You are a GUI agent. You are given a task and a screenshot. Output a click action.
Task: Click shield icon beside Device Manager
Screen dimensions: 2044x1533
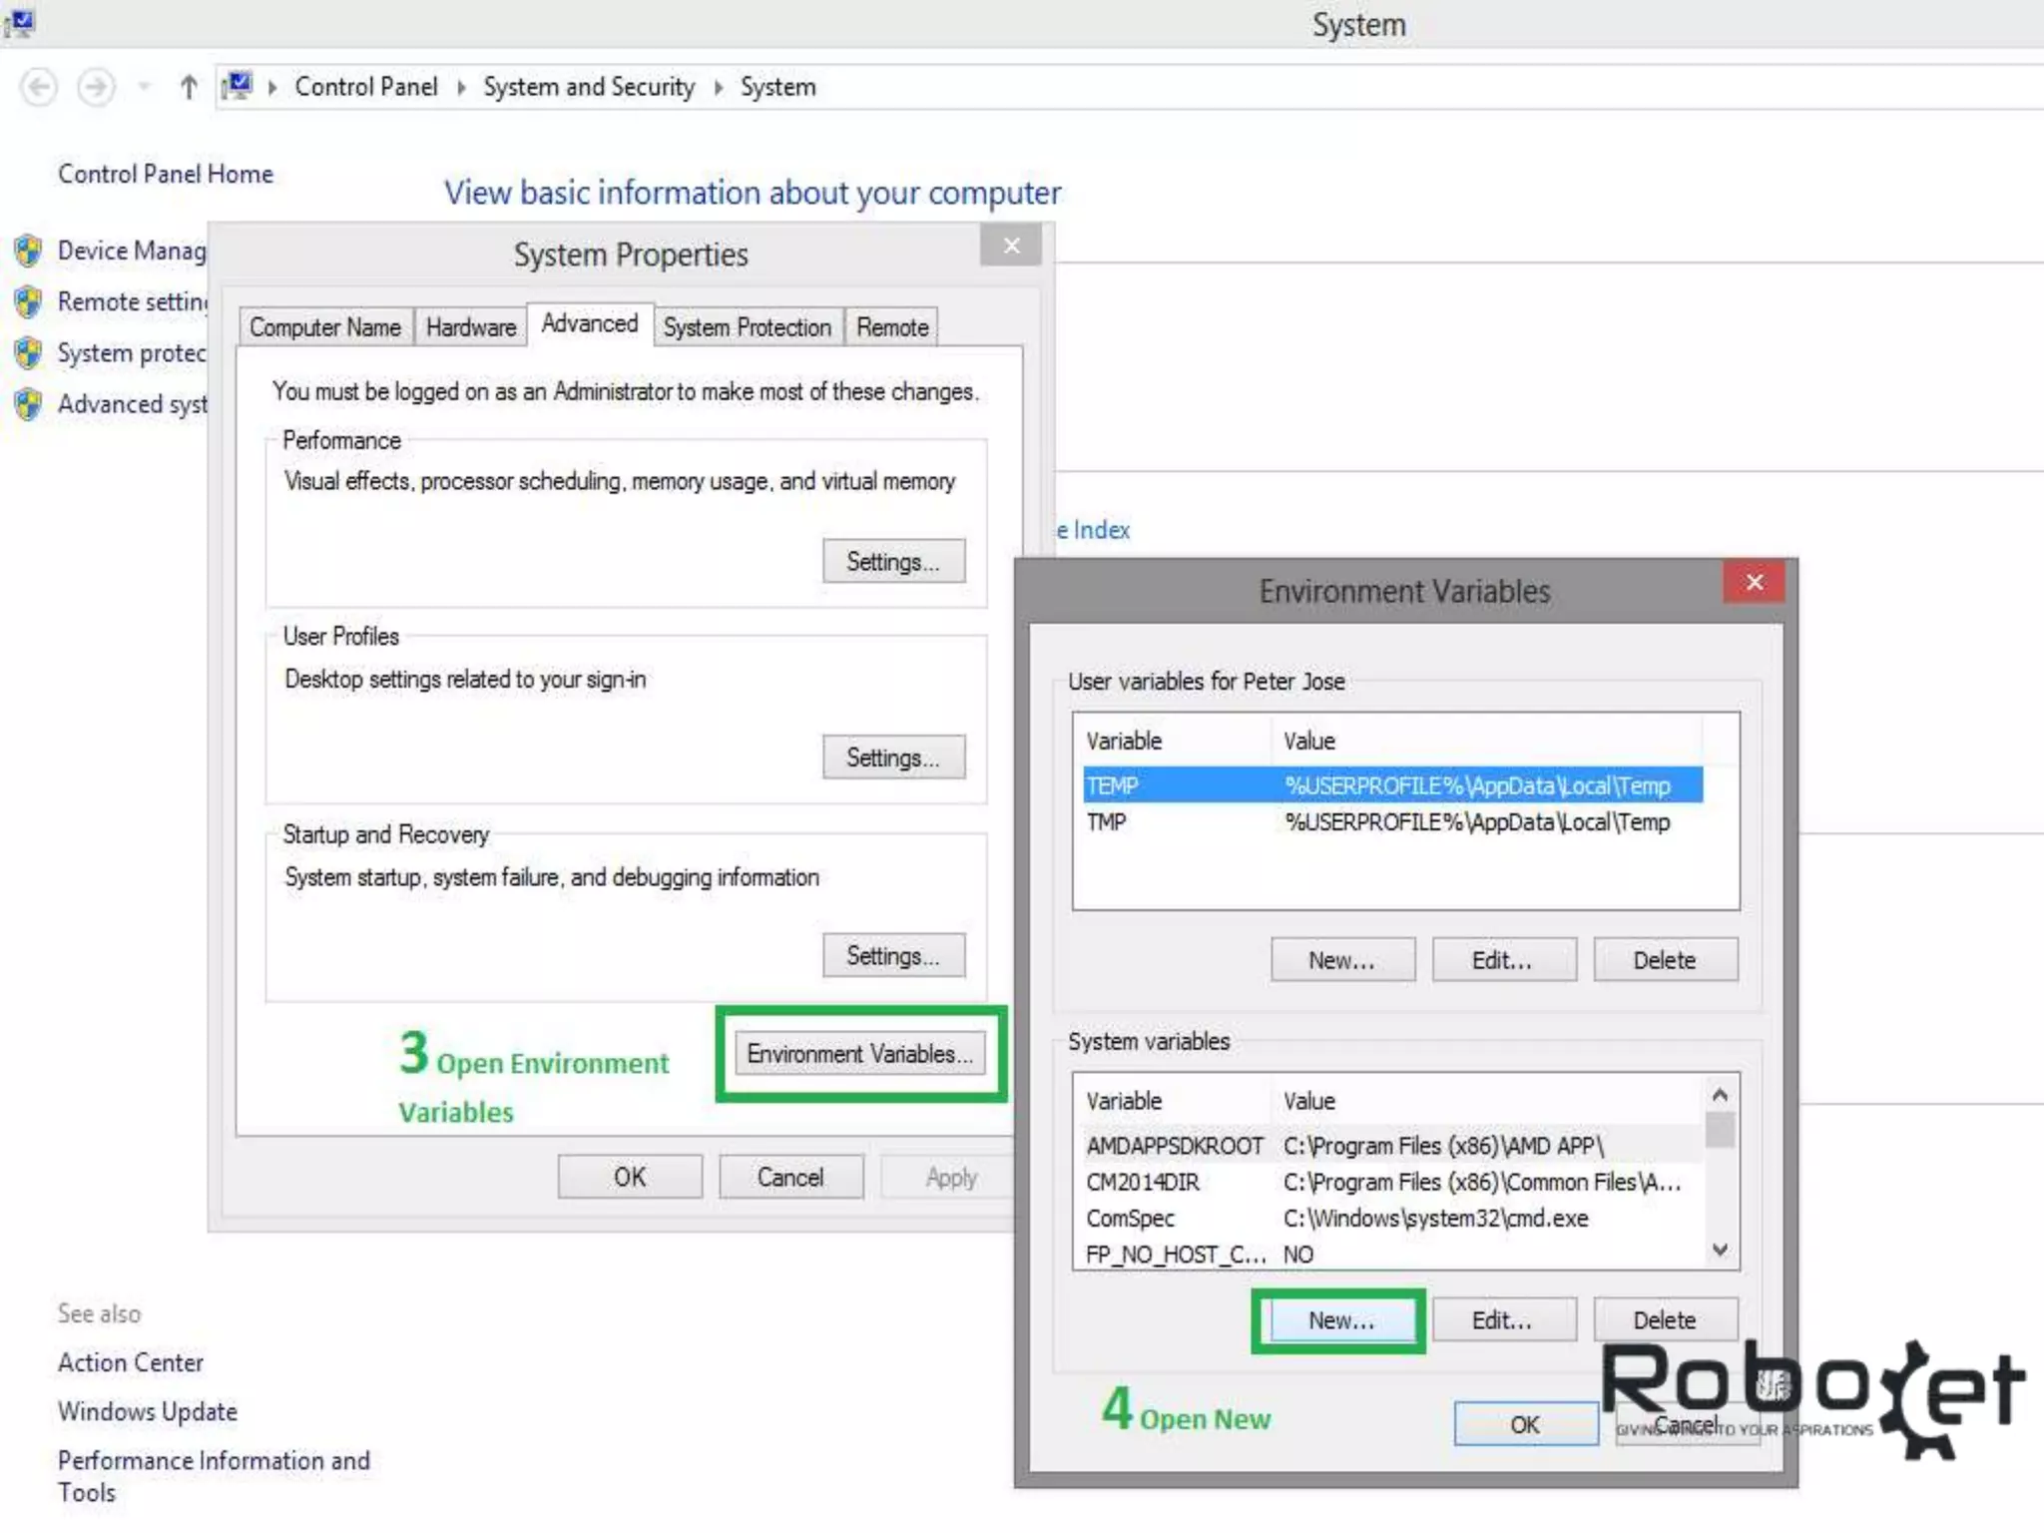coord(28,251)
